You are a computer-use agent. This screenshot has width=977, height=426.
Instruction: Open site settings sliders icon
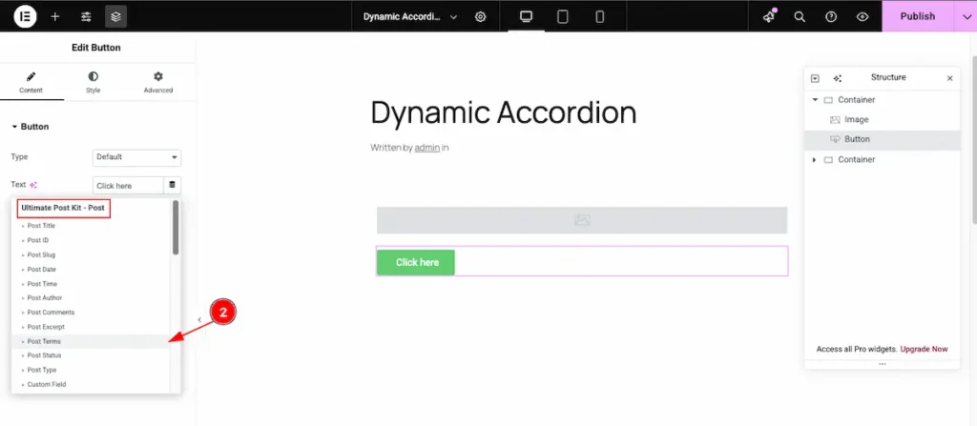[x=86, y=16]
